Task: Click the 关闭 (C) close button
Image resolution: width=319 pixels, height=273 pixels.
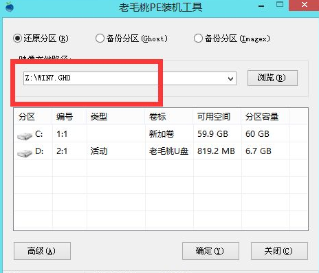Action: point(279,251)
